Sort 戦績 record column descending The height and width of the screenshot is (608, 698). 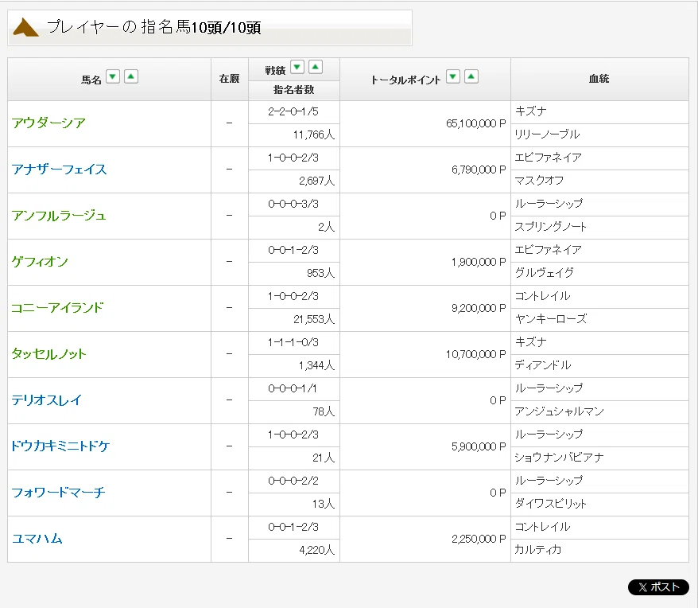[297, 68]
